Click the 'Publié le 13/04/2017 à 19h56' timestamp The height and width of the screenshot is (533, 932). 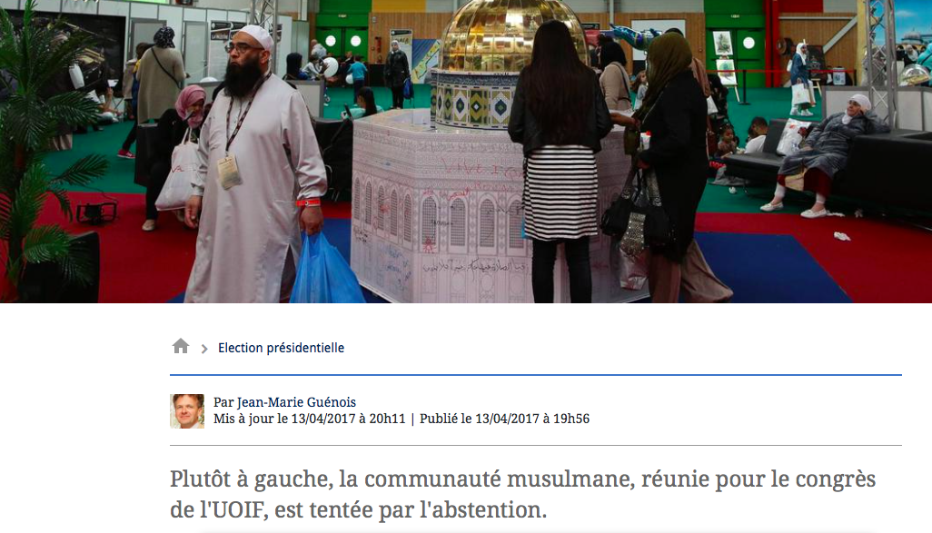tap(505, 419)
